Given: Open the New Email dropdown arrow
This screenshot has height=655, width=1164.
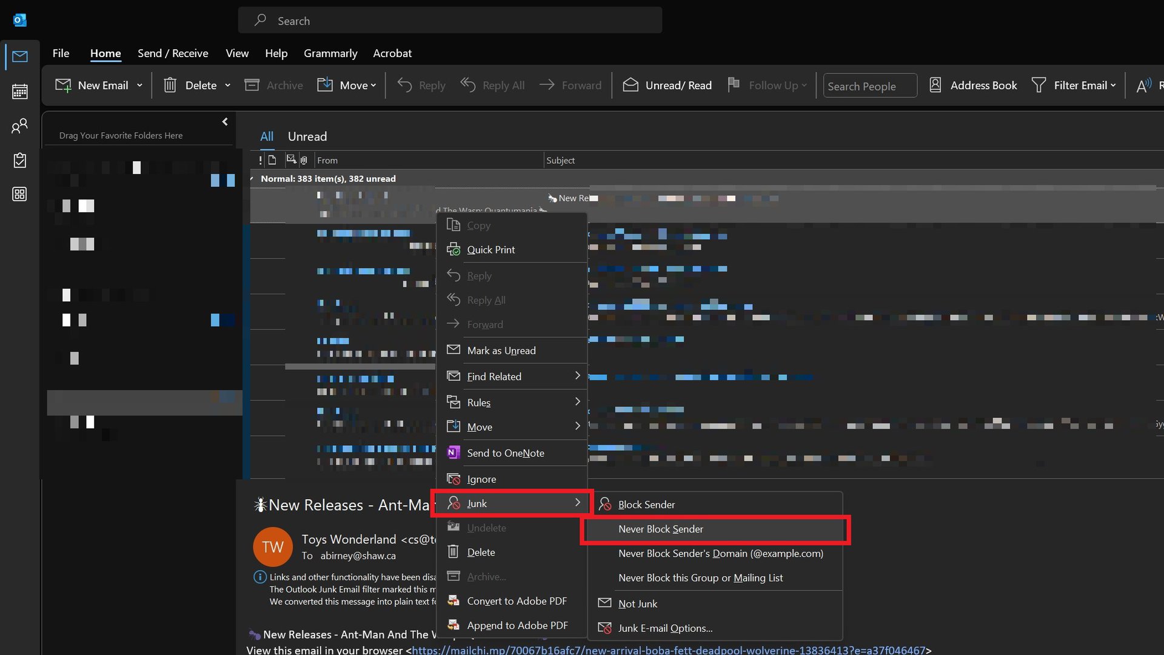Looking at the screenshot, I should [x=139, y=86].
